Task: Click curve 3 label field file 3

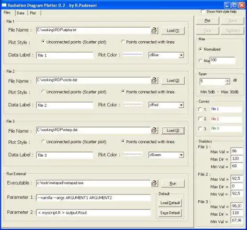Action: [x=226, y=129]
